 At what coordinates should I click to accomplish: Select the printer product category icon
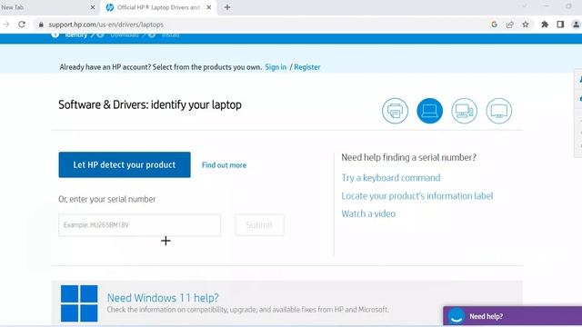(x=395, y=111)
